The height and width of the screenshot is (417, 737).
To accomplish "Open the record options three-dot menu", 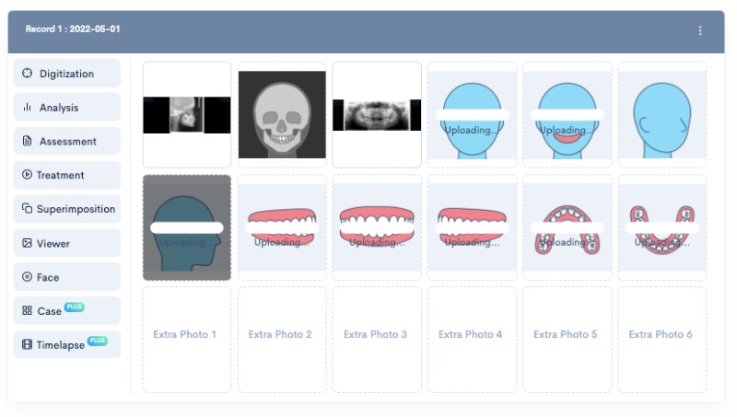I will 699,30.
